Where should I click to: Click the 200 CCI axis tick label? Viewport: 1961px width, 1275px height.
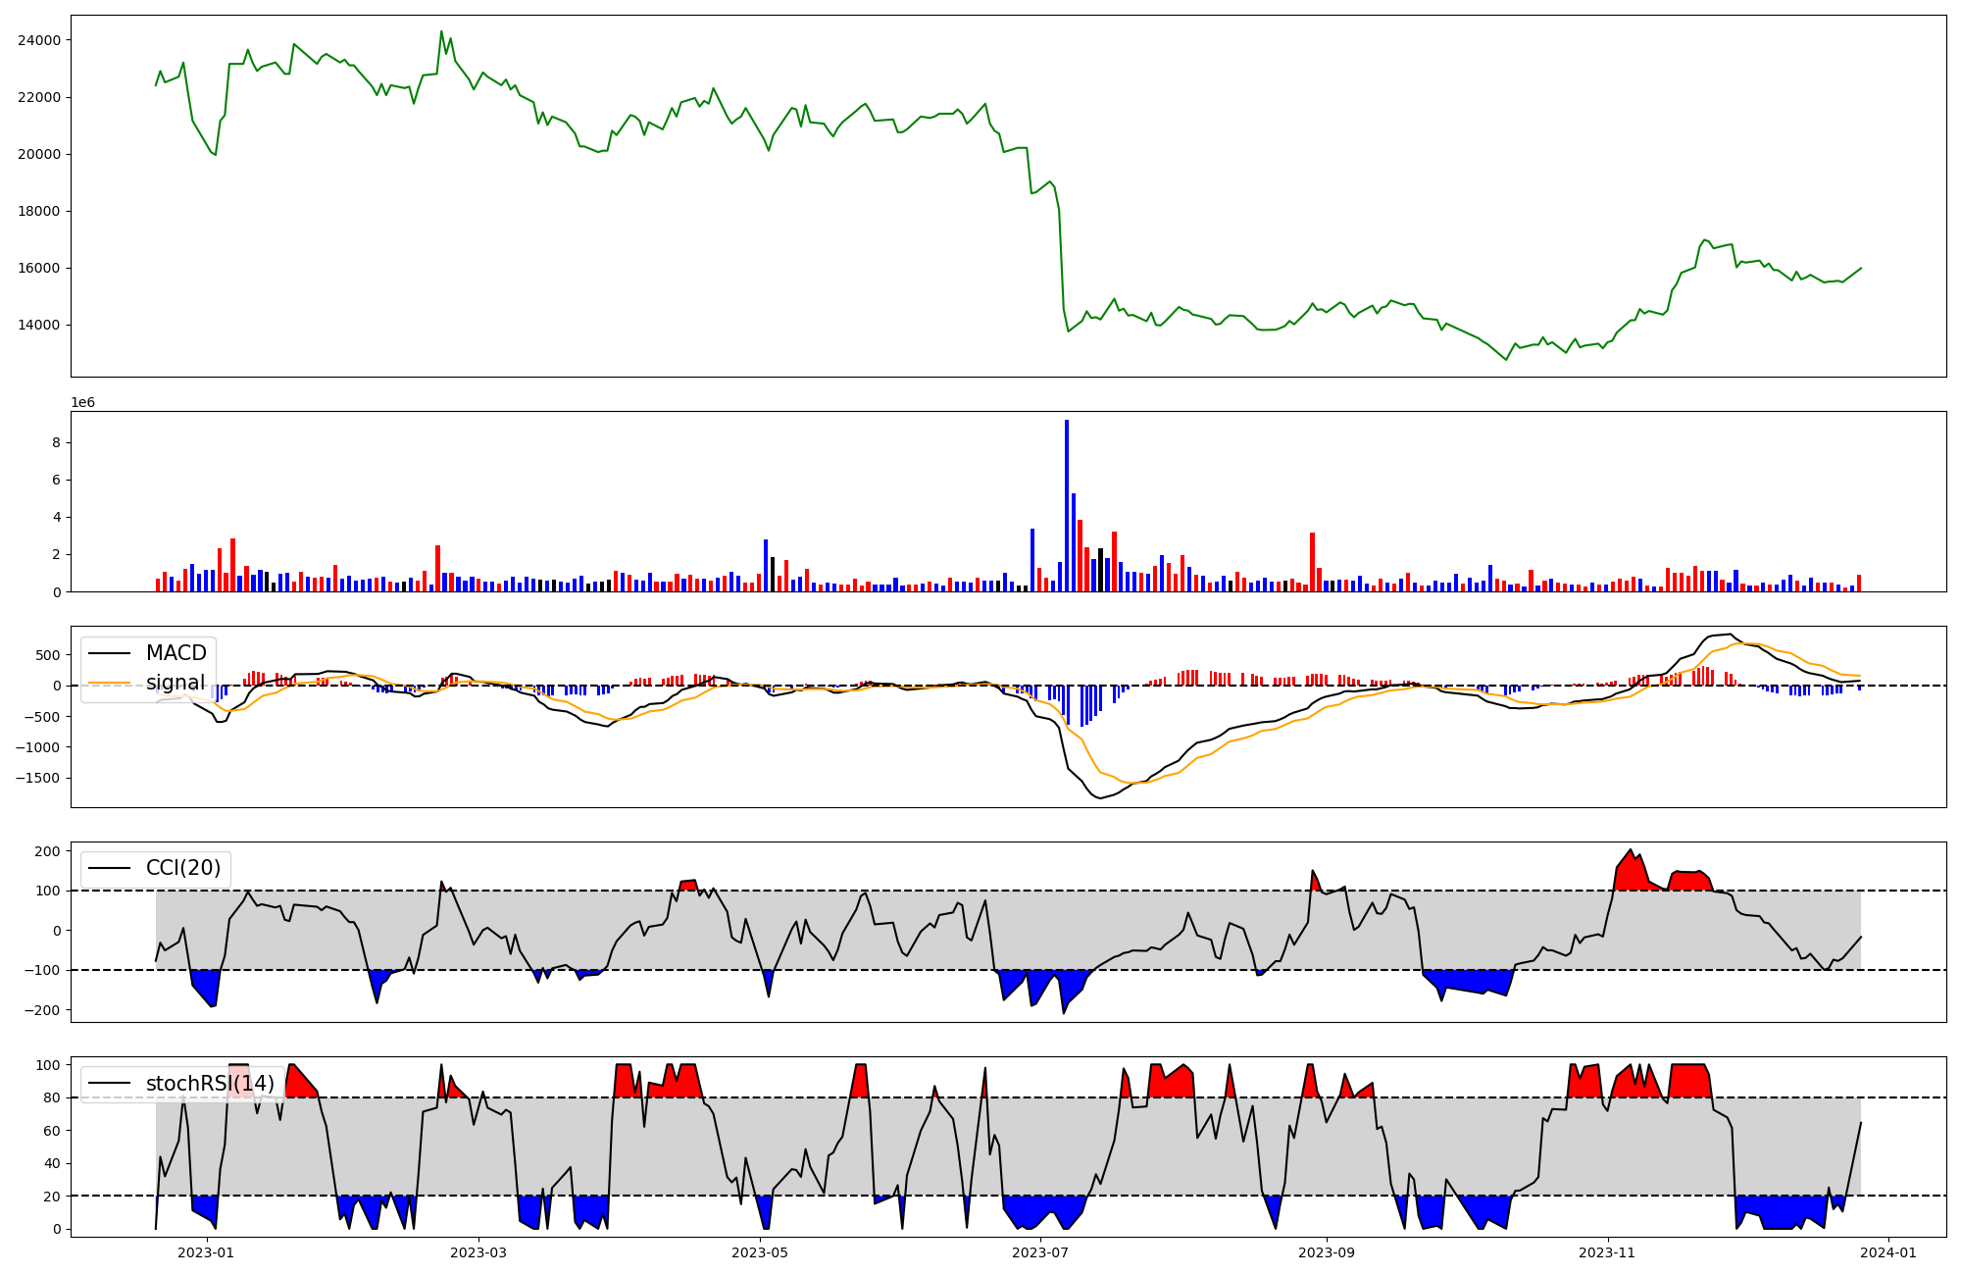point(47,851)
